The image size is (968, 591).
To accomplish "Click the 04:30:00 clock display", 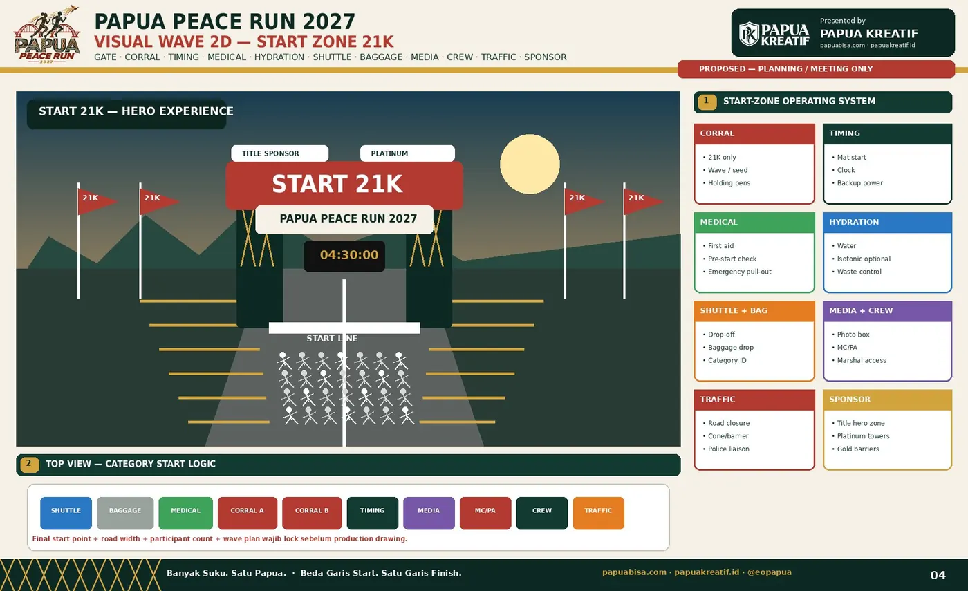I will [344, 256].
